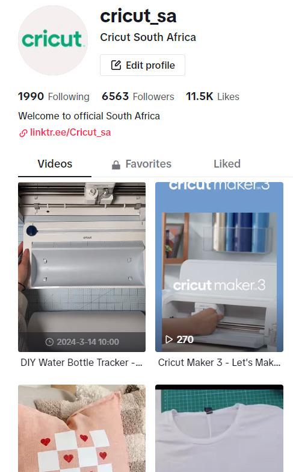Click the chain link icon beside linktr.ee
This screenshot has height=472, width=293.
click(x=23, y=133)
